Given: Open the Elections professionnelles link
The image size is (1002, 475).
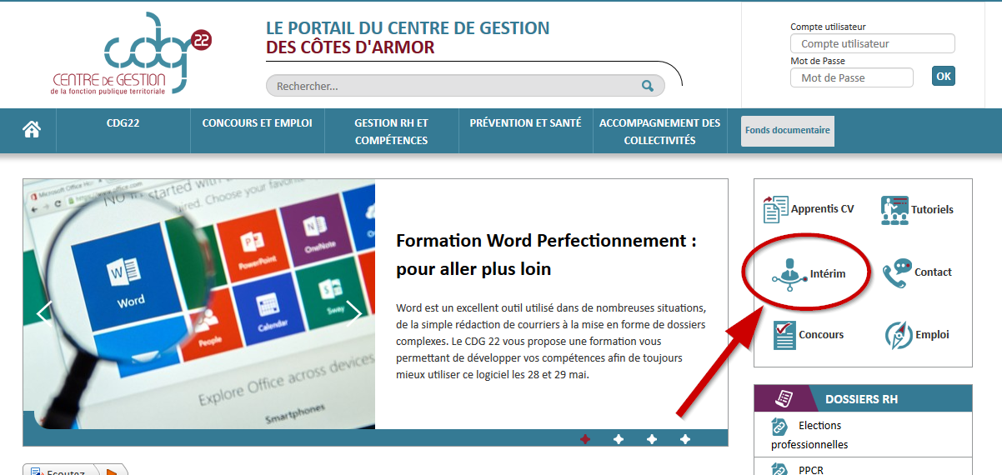Looking at the screenshot, I should coord(809,435).
